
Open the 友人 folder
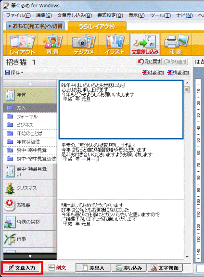tap(30, 108)
